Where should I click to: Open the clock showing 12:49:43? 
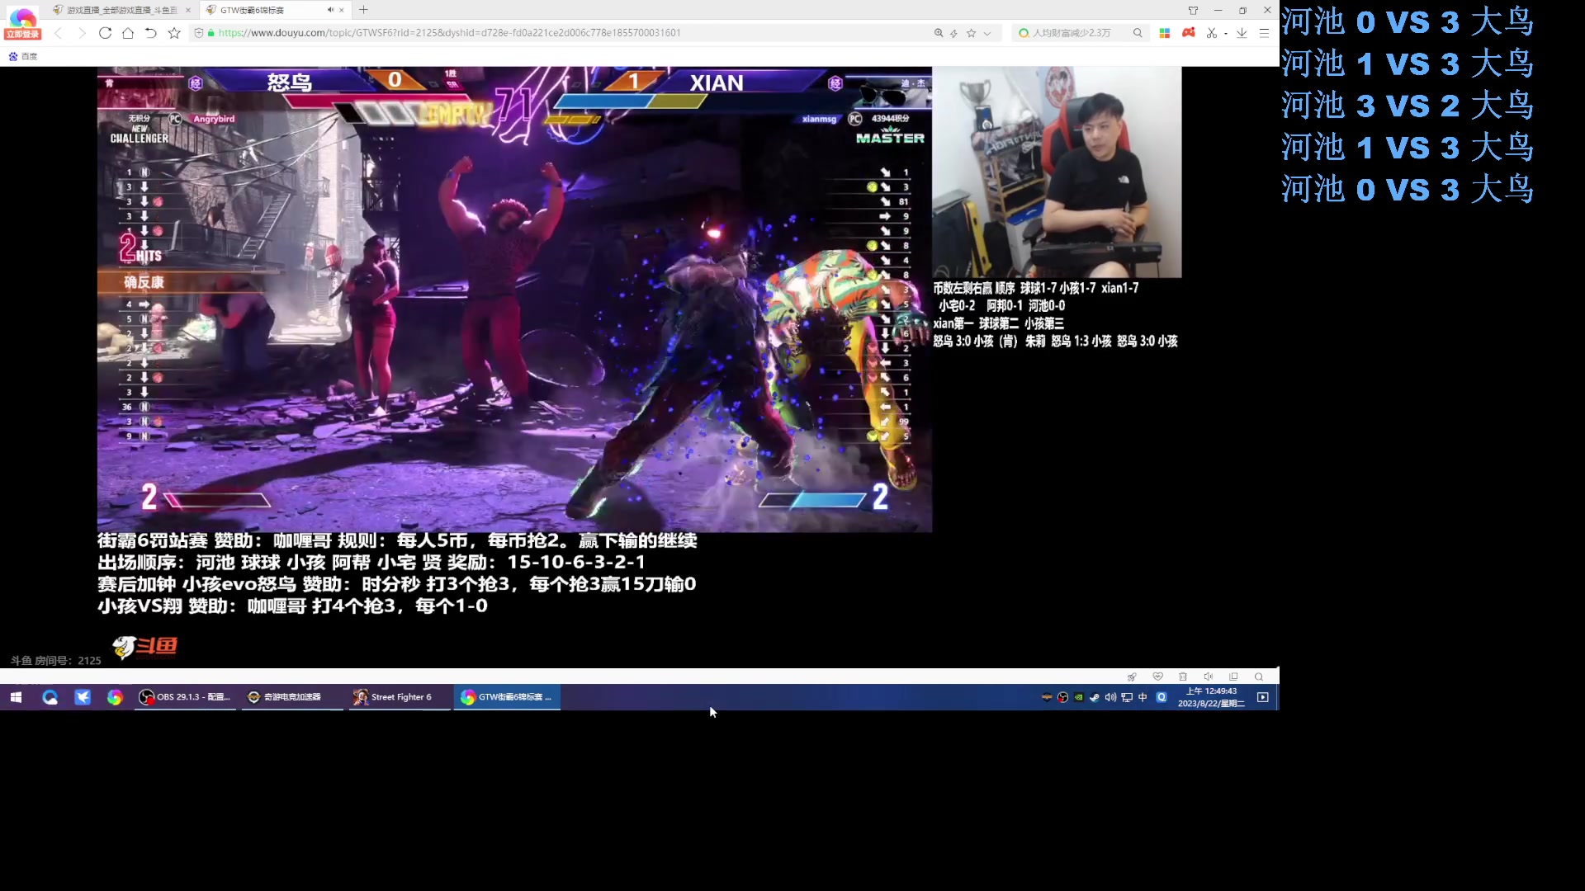pos(1211,697)
